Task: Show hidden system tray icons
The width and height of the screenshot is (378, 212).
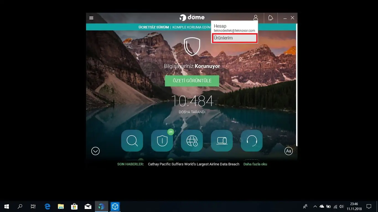Action: click(315, 206)
